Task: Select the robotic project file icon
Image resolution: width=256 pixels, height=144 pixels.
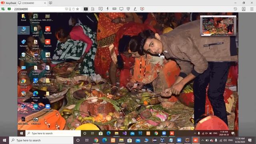Action: tap(36, 31)
